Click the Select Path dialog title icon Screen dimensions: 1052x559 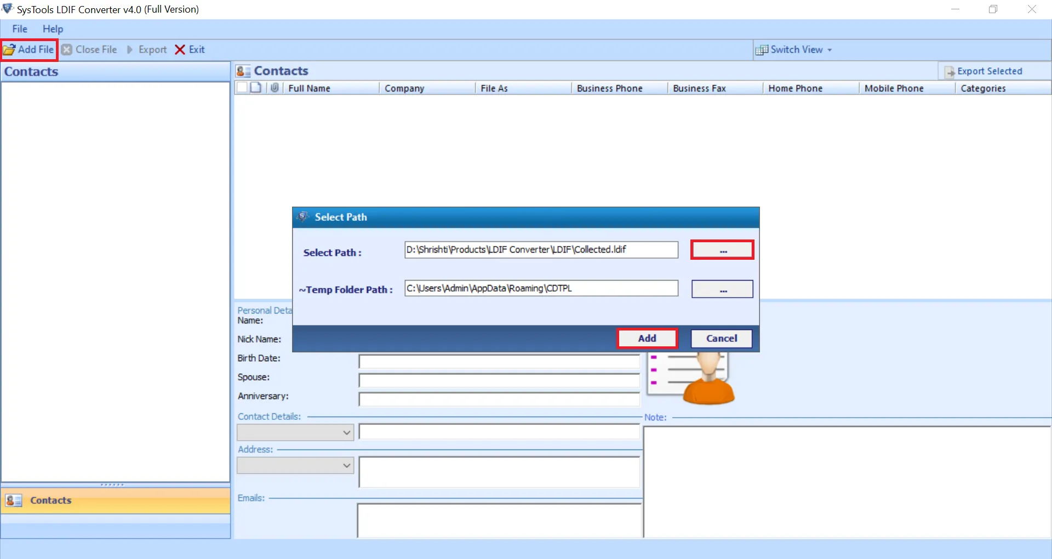(303, 217)
